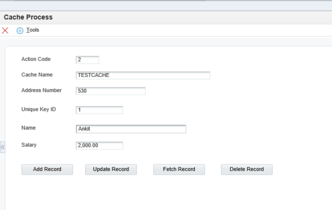Screen dimensions: 332x210
Task: Click the Action Code label
Action: pos(36,59)
